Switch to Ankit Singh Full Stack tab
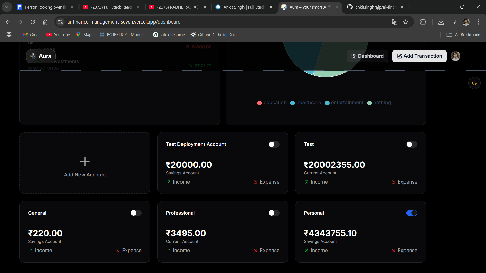Viewport: 486px width, 273px height. coord(244,7)
